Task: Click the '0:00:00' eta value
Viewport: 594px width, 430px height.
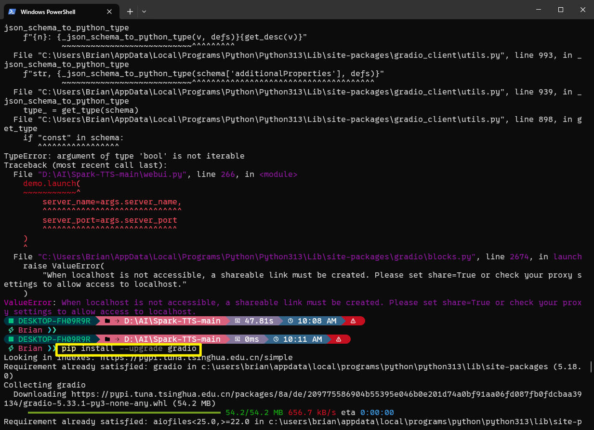Action: [377, 413]
